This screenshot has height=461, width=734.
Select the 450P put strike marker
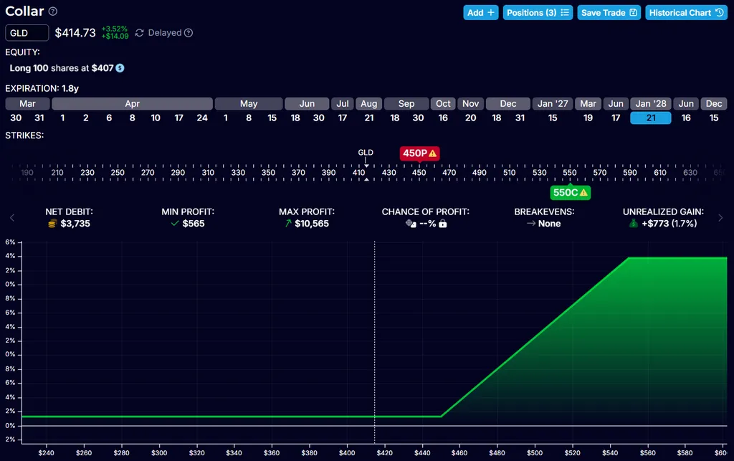pyautogui.click(x=419, y=153)
